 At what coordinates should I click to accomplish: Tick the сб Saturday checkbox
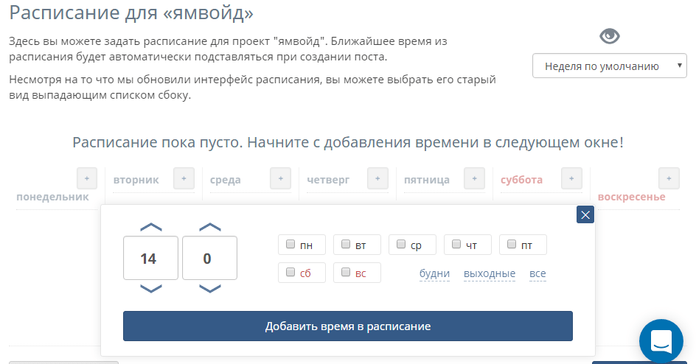[x=291, y=273]
